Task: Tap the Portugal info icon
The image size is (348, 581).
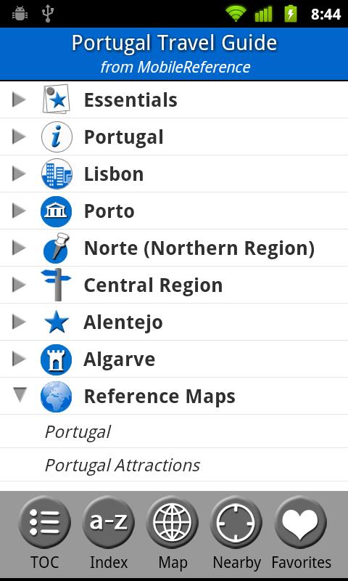Action: click(57, 137)
